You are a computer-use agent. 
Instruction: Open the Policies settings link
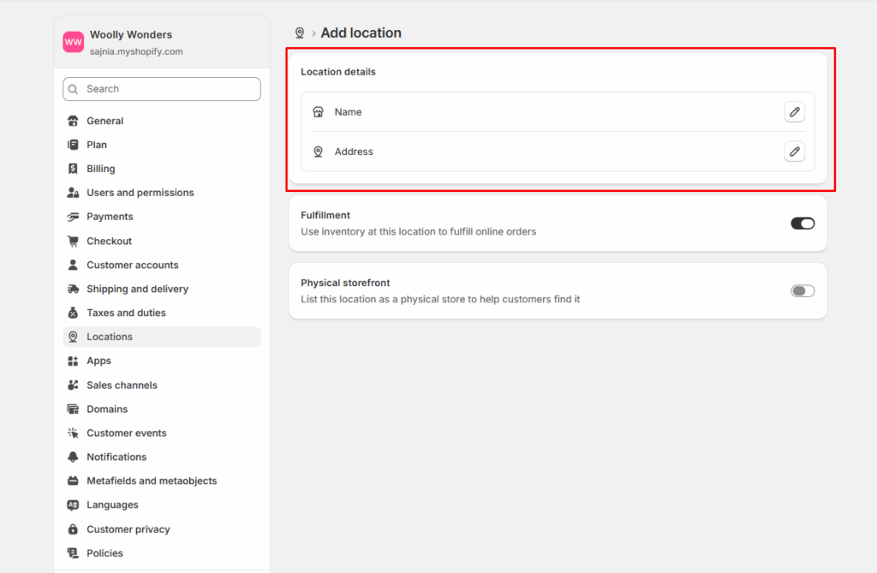click(x=104, y=553)
